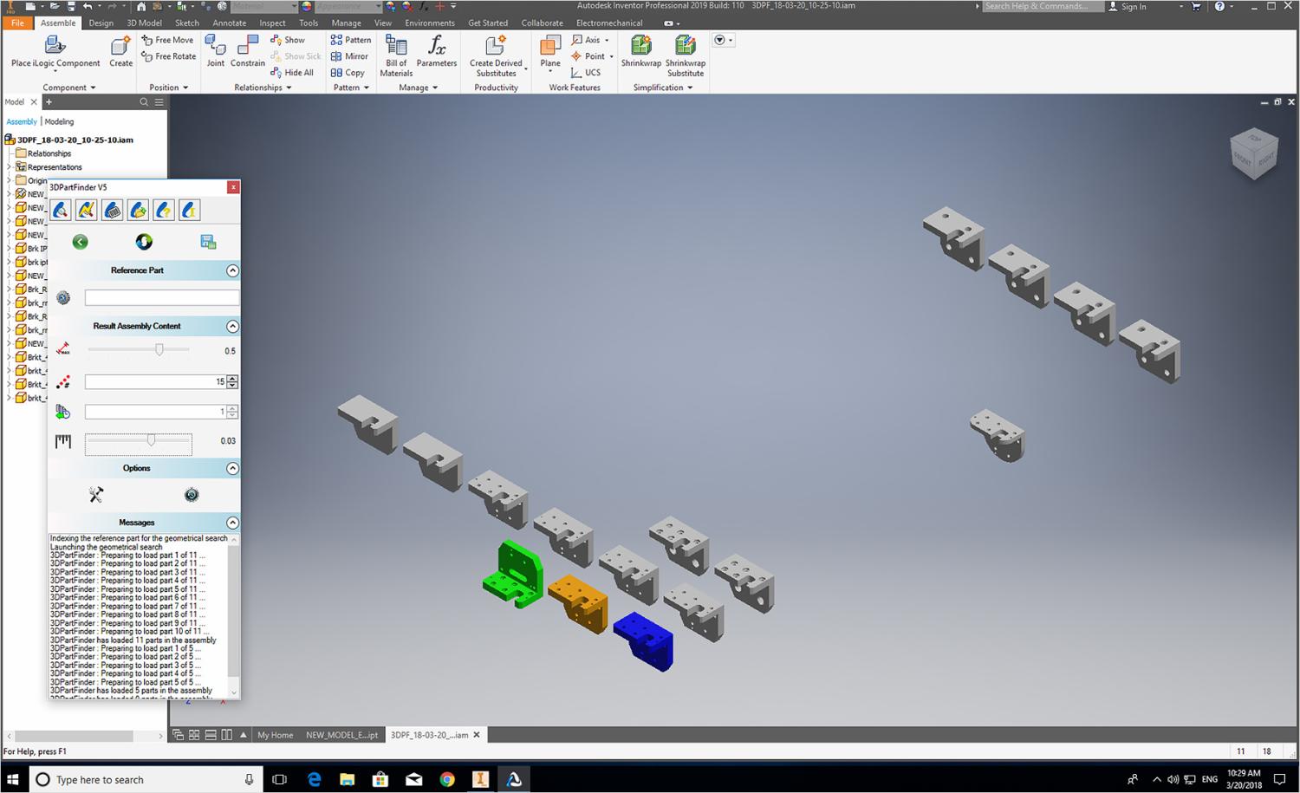
Task: Click the hammer and wrench options icon
Action: point(96,495)
